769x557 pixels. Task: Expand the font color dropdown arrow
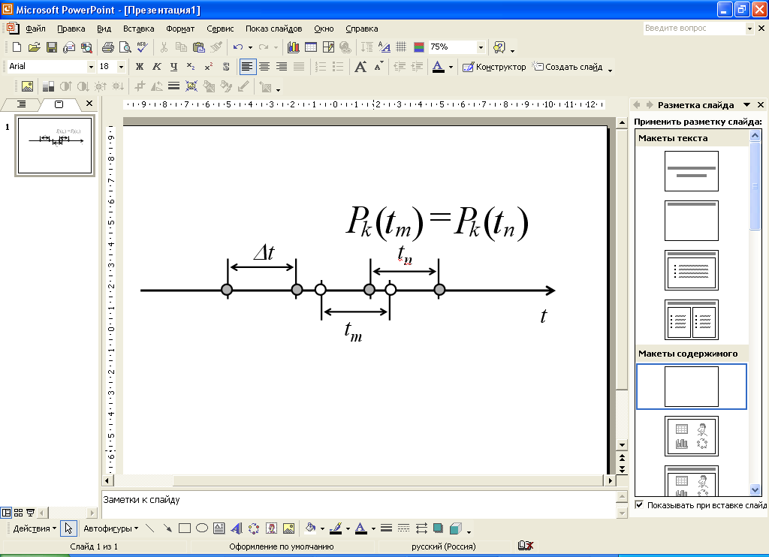point(451,67)
